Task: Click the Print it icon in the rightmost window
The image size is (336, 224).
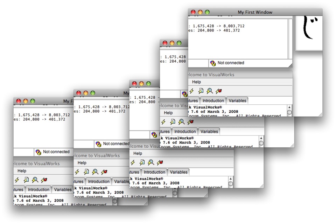Action: 201,91
